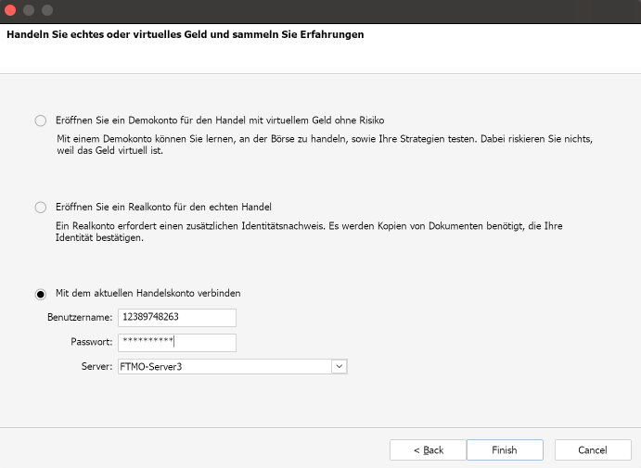Image resolution: width=641 pixels, height=468 pixels.
Task: Maximize the window using the title bar button
Action: [46, 10]
